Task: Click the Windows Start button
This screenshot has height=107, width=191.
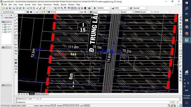Action: 187,3
